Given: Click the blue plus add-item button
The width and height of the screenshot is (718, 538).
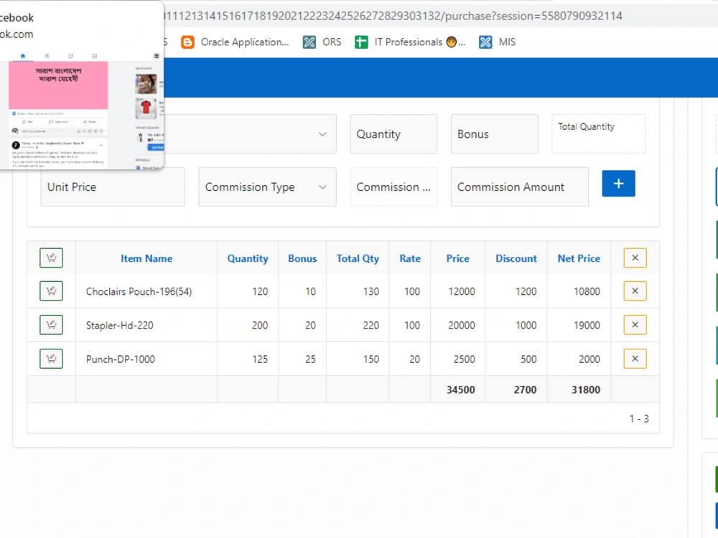Looking at the screenshot, I should [x=619, y=184].
